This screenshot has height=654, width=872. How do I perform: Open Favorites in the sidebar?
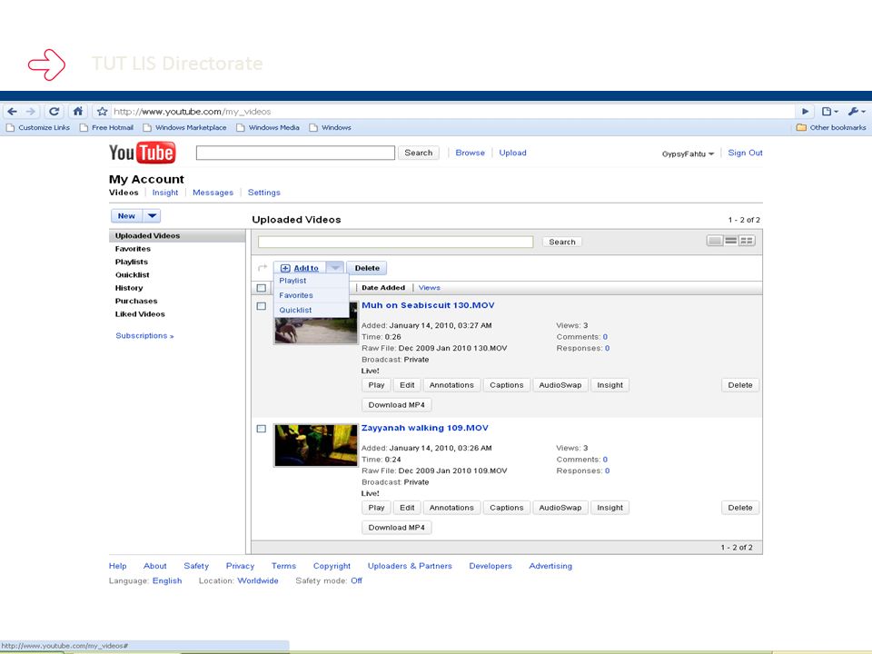point(133,249)
